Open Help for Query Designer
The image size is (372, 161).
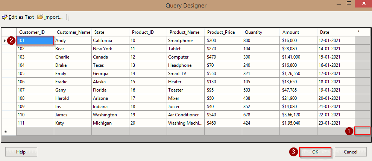21,152
